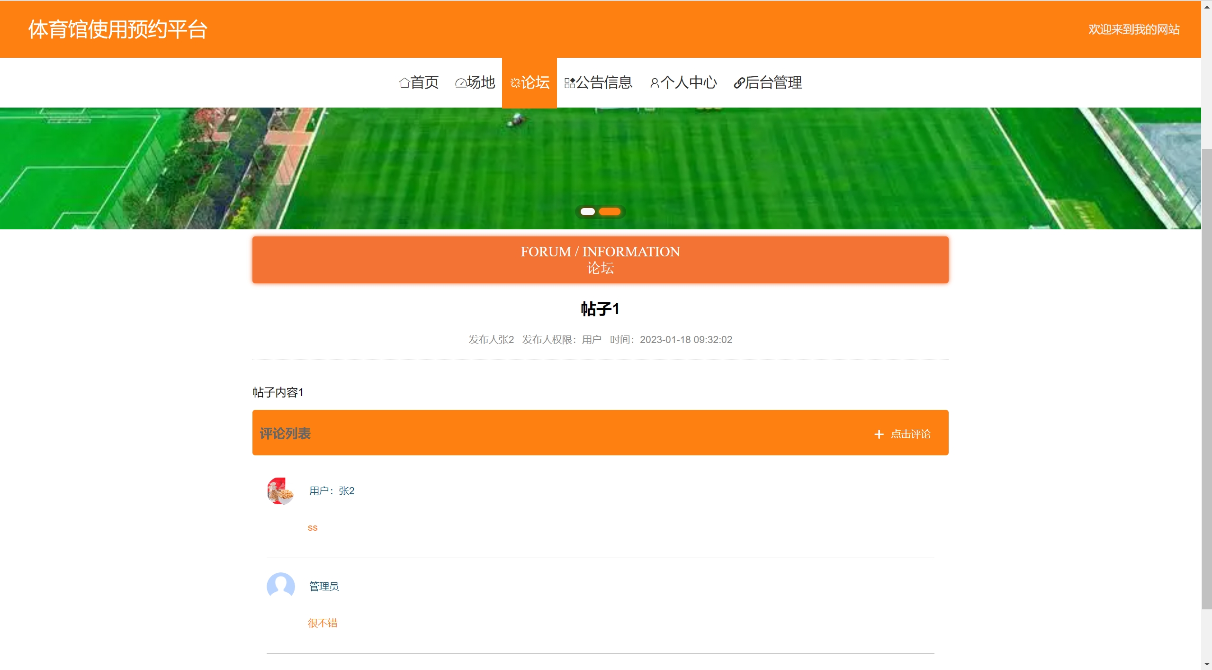Viewport: 1212px width, 670px height.
Task: Click the 管理员 default avatar icon
Action: coord(280,586)
